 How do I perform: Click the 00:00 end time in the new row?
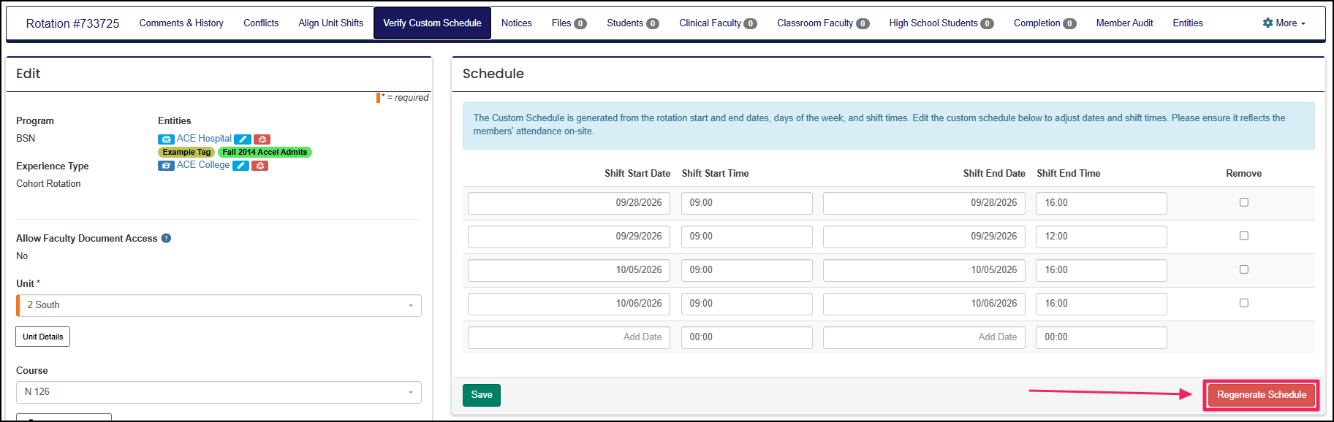click(1101, 337)
